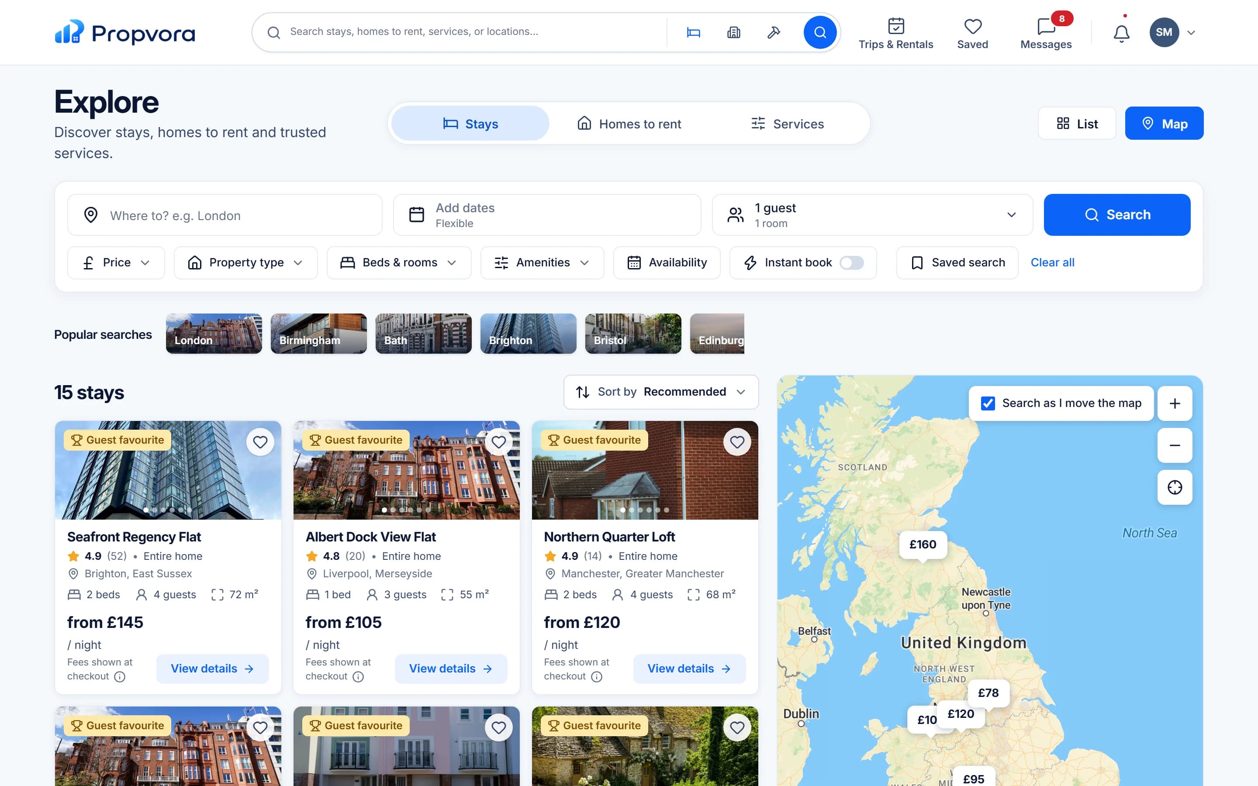Select the Brighton popular search thumbnail
This screenshot has height=786, width=1258.
tap(528, 334)
